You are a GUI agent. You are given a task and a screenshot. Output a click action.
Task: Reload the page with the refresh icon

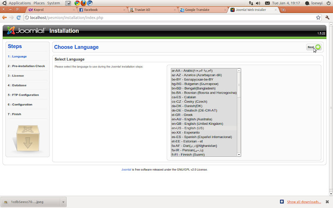point(19,17)
